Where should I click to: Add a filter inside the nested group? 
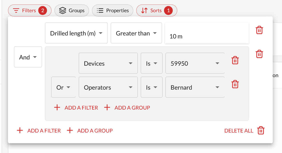pos(76,108)
